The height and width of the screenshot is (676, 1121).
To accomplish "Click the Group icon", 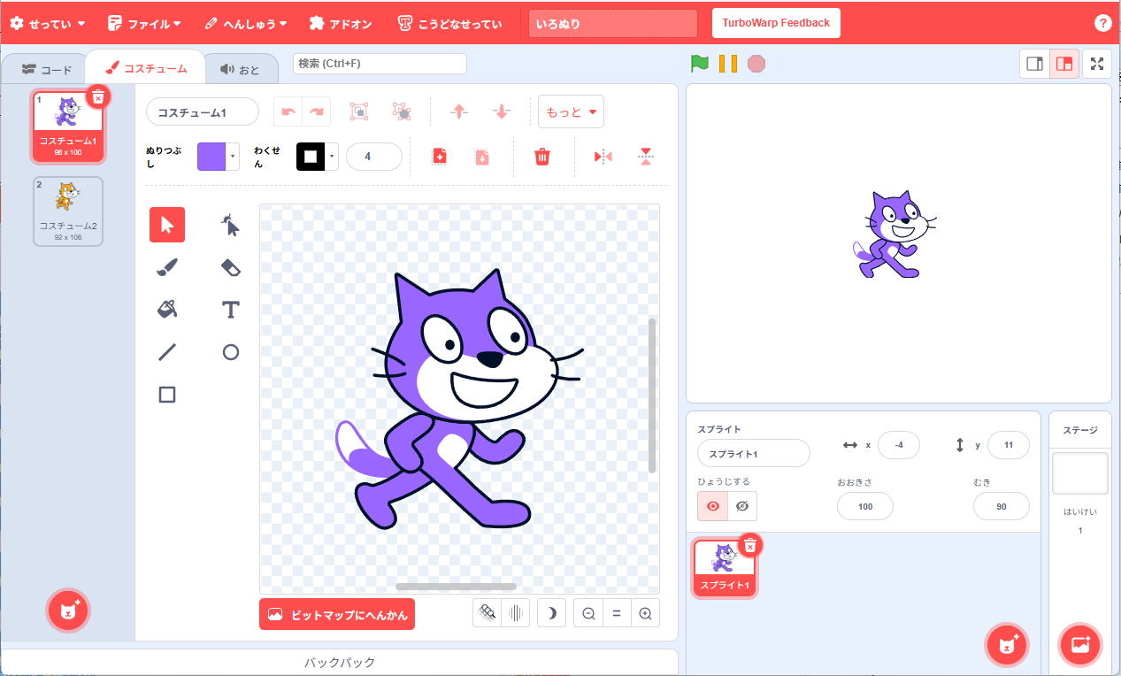I will tap(359, 111).
